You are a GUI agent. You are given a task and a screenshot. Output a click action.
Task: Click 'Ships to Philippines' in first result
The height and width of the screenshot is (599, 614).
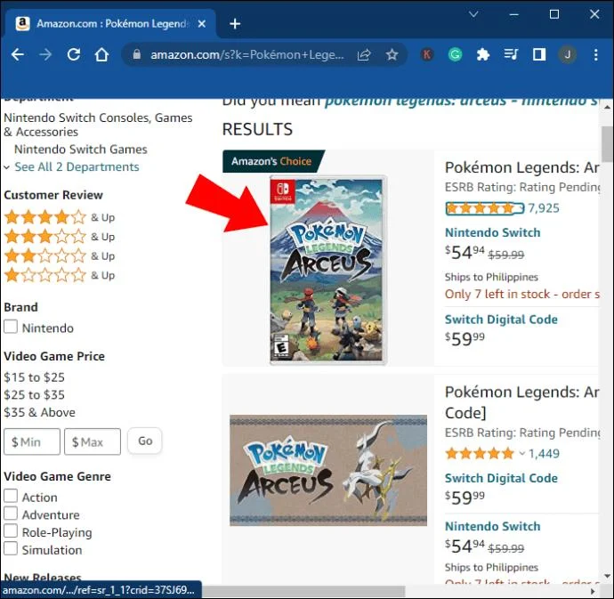click(x=491, y=277)
